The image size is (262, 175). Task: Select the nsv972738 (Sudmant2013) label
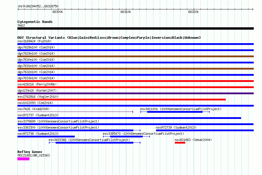coord(38,134)
